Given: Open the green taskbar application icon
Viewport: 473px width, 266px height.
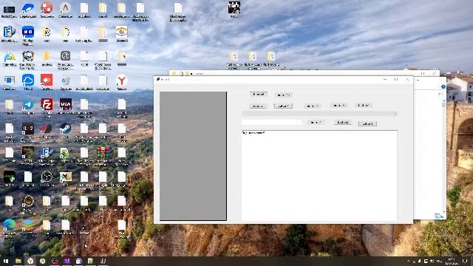Looking at the screenshot, I should point(90,261).
